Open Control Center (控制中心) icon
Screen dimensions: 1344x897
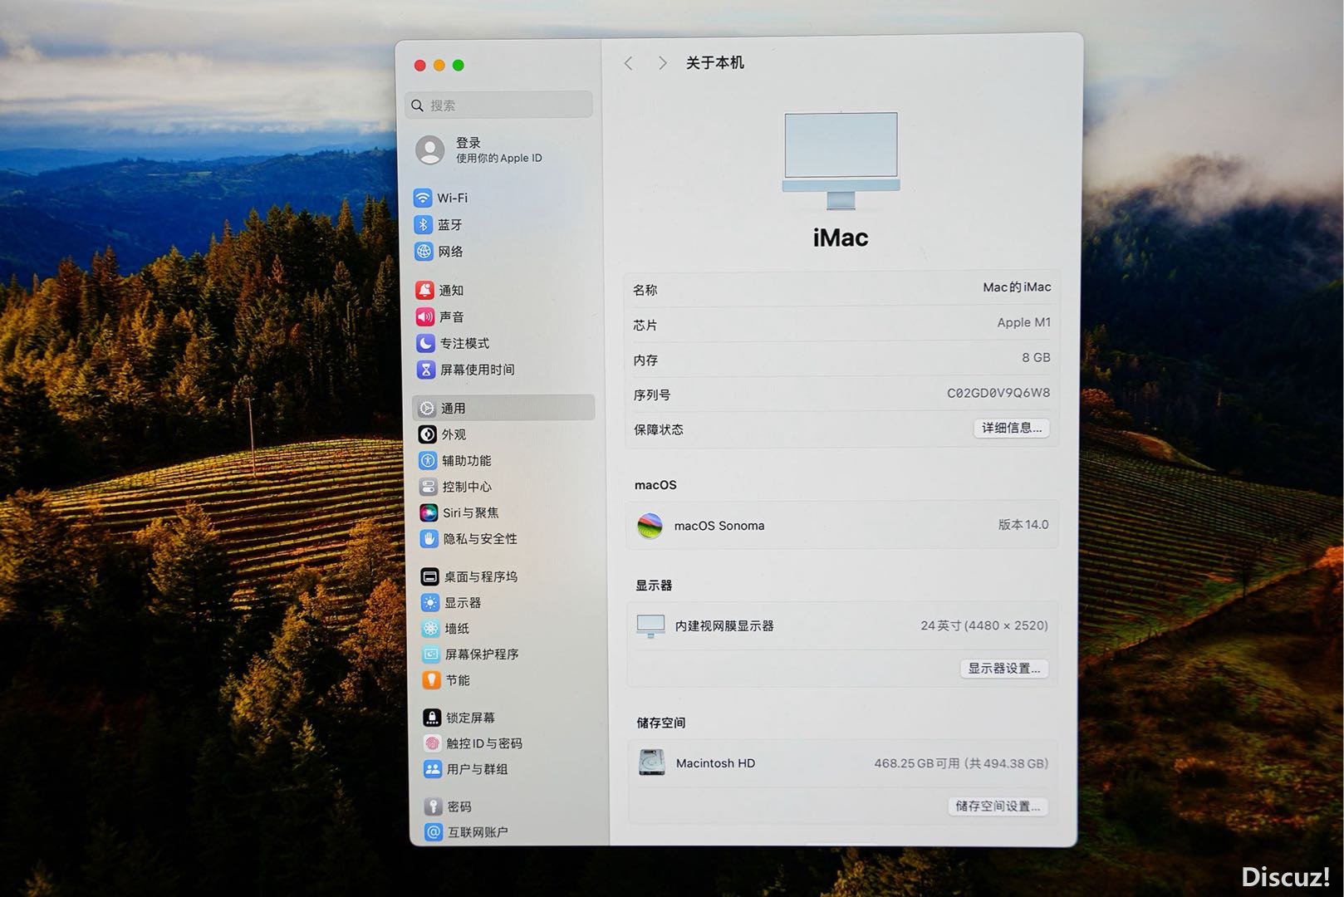tap(428, 487)
